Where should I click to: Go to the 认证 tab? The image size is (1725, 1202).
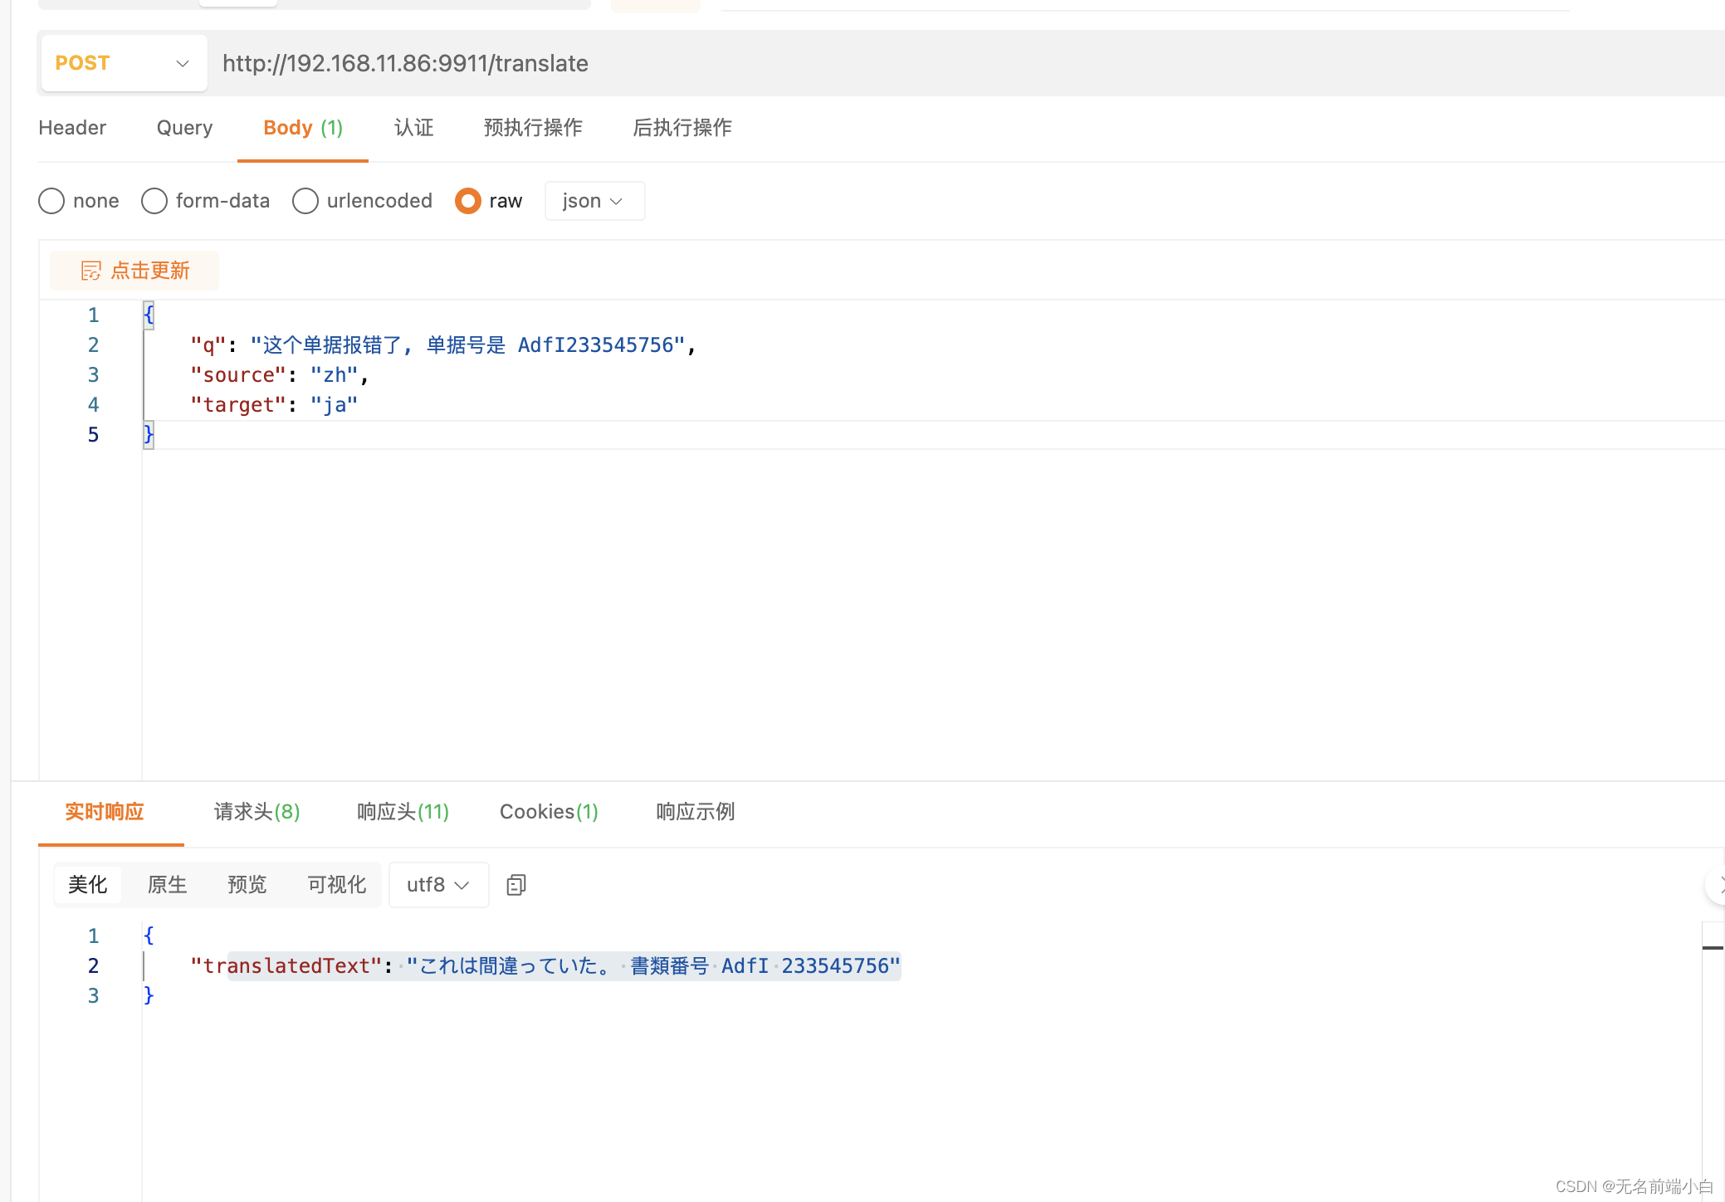tap(413, 128)
